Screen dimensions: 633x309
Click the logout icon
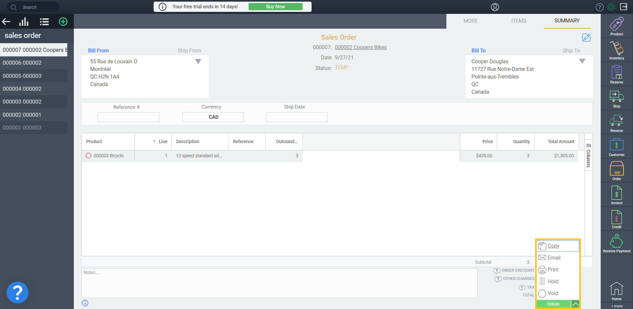[624, 7]
